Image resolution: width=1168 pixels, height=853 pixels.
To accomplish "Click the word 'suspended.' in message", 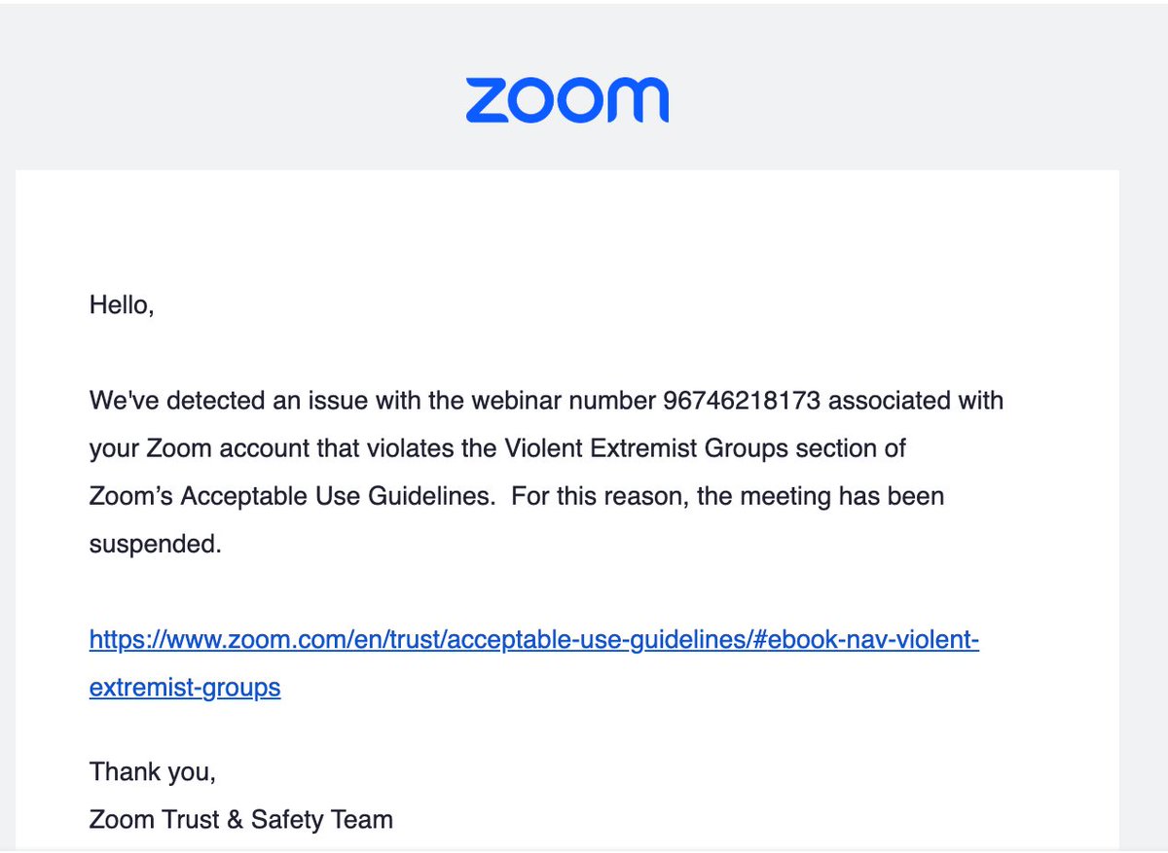I will [x=156, y=545].
